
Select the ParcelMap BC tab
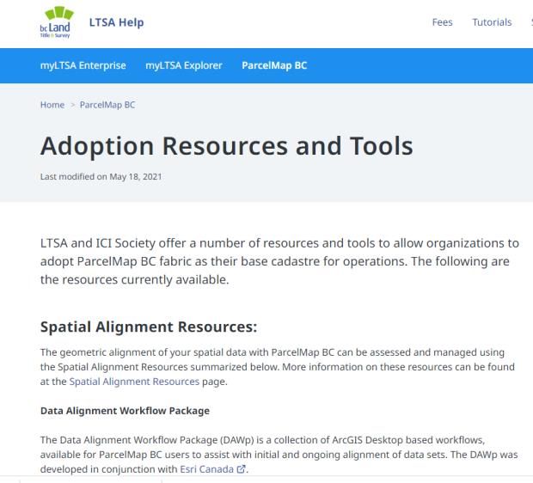274,65
